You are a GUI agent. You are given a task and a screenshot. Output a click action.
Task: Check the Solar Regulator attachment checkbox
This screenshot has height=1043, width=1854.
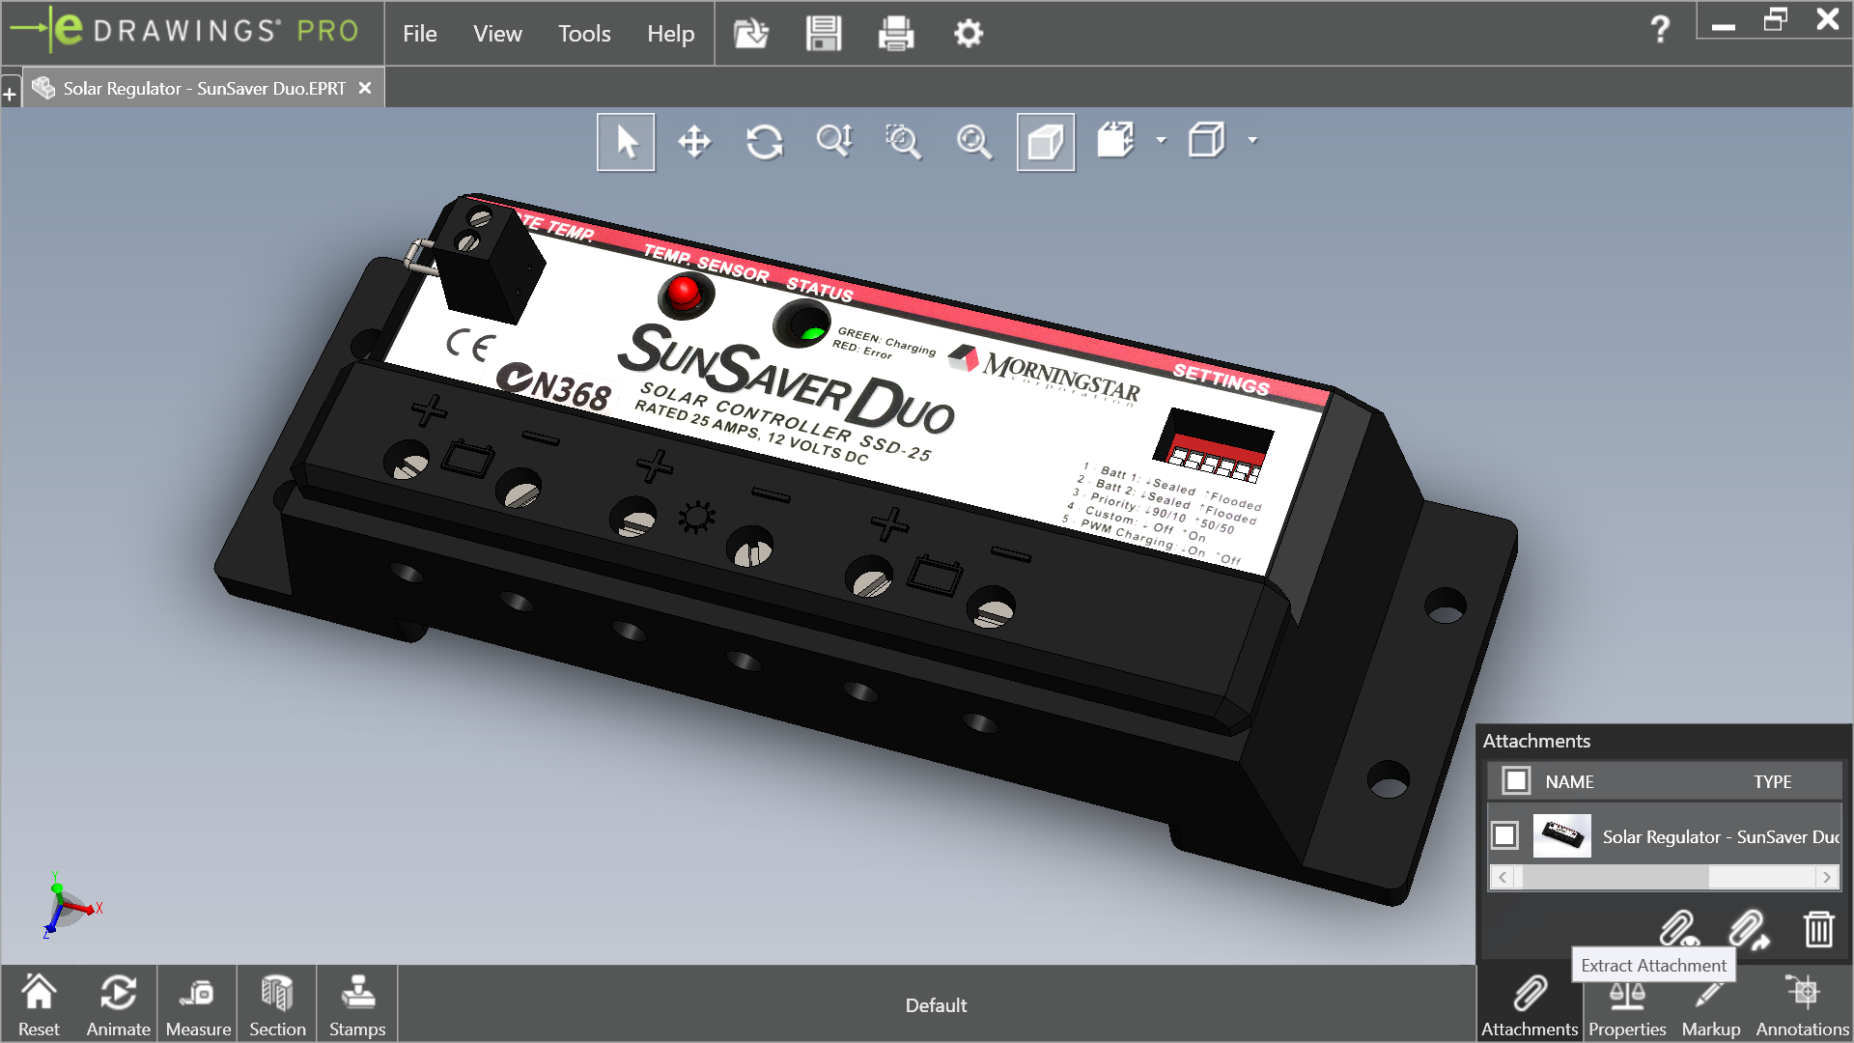[x=1504, y=835]
